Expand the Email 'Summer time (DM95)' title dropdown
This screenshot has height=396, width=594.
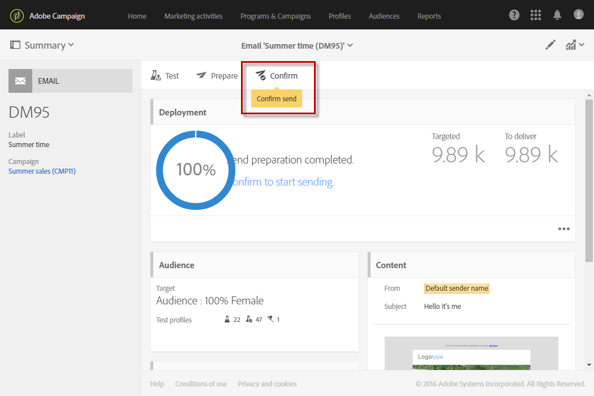(x=350, y=45)
